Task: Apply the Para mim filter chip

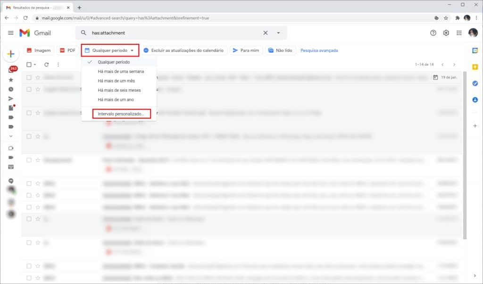Action: (x=246, y=50)
